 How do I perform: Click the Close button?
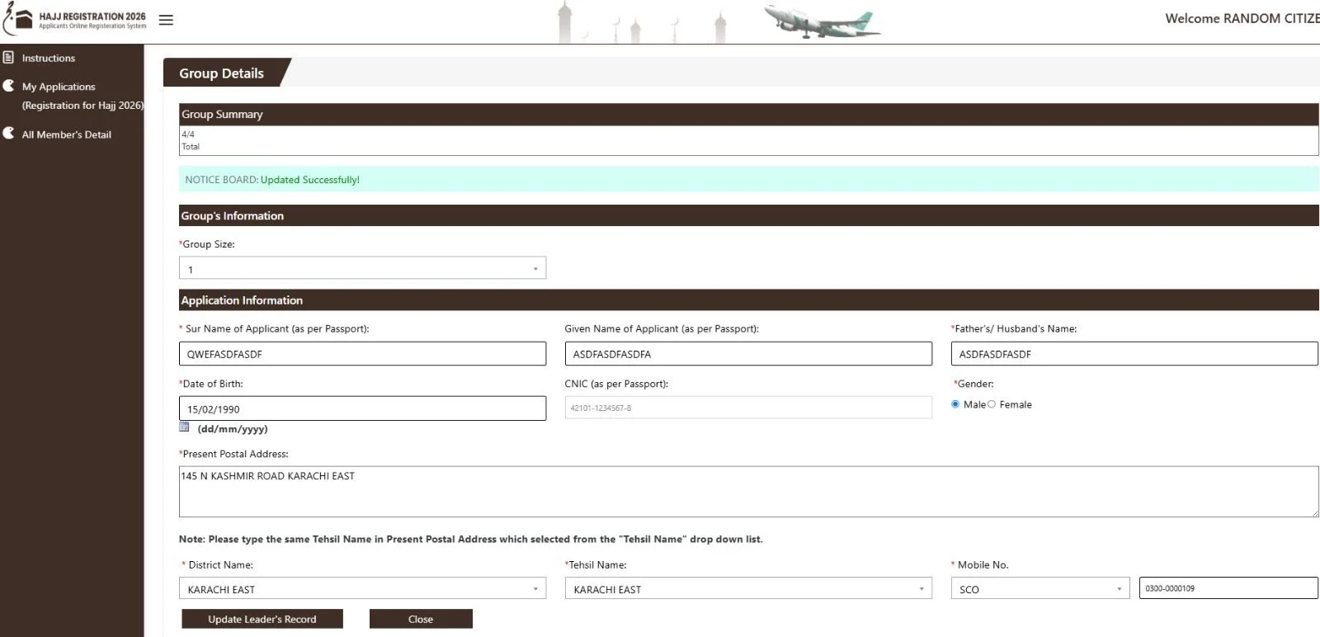(x=421, y=619)
